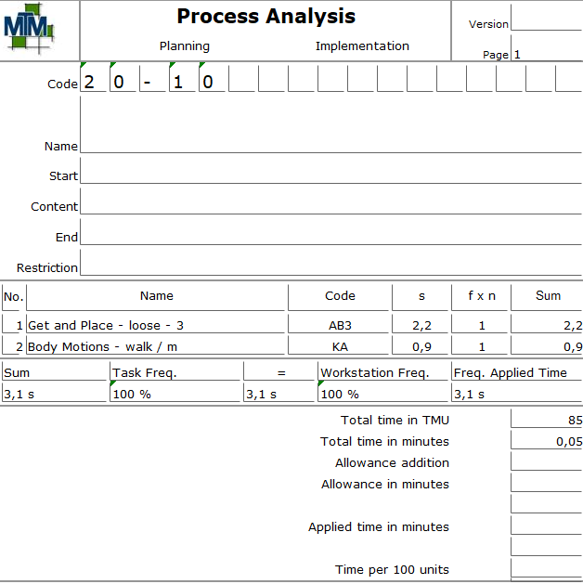Select the Planning header label

click(184, 46)
